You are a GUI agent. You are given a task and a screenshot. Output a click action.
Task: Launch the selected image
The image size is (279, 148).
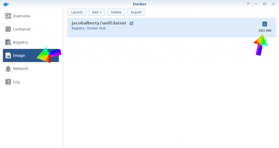coord(77,12)
